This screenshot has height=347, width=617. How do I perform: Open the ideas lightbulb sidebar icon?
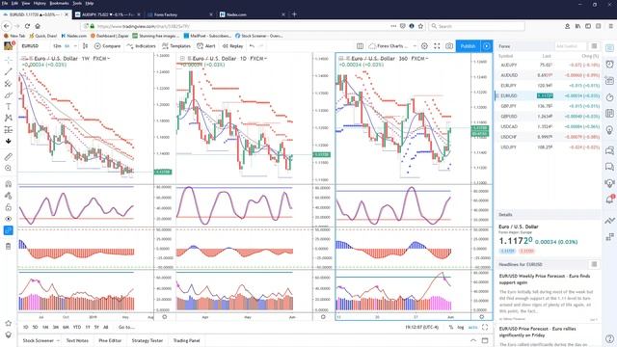(609, 130)
